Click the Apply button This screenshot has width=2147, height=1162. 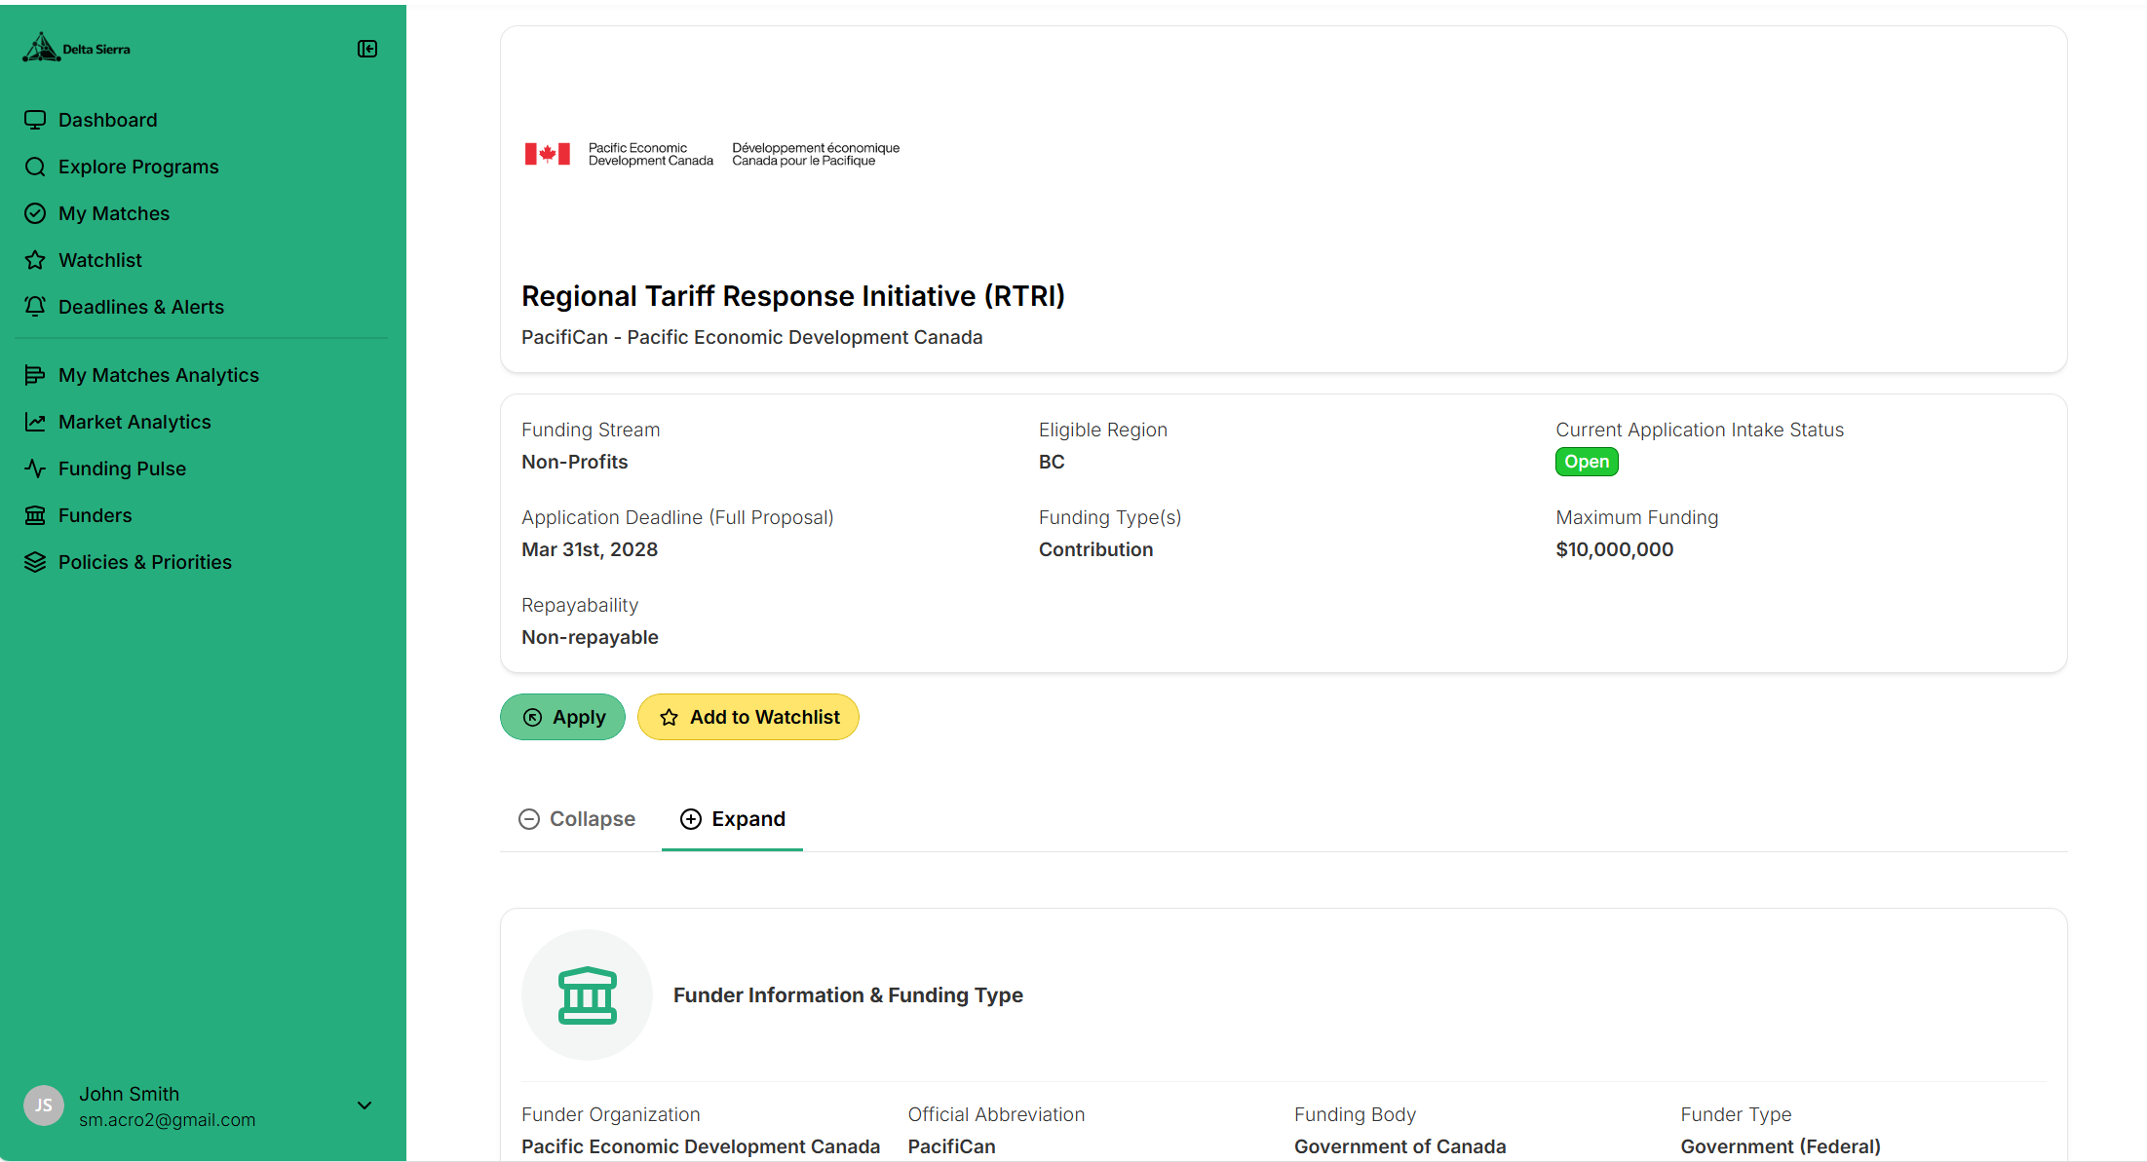point(562,717)
